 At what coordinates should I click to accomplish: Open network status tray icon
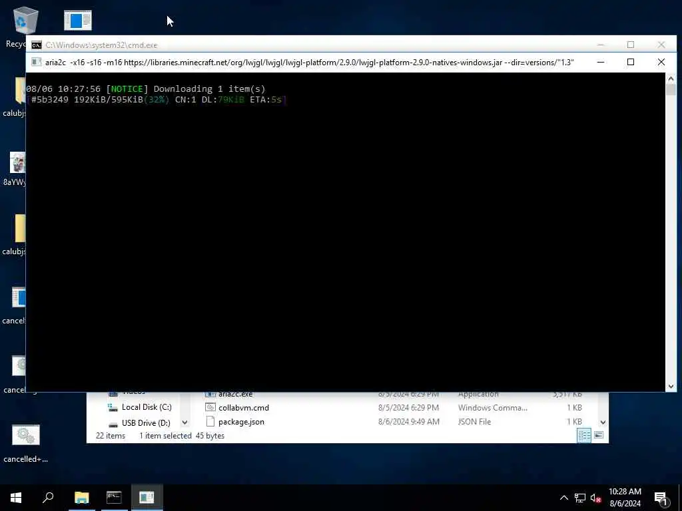[x=580, y=498]
